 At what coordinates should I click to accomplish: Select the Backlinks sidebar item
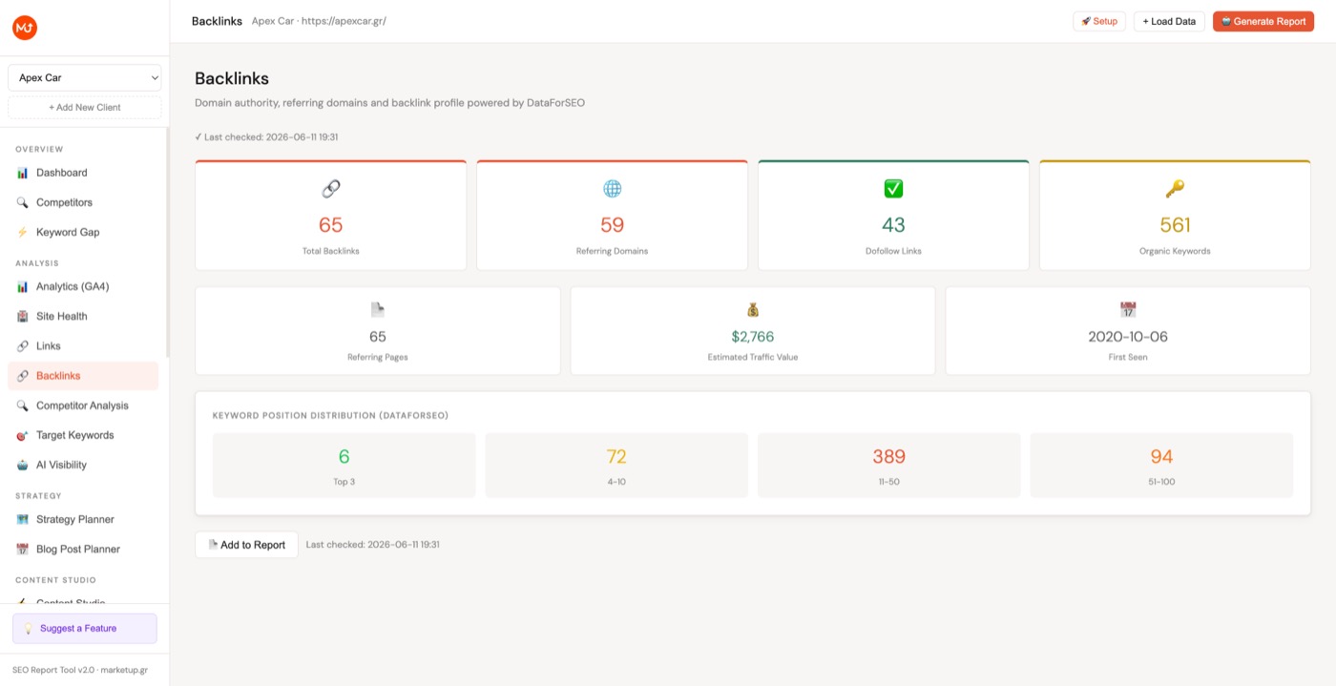point(83,376)
